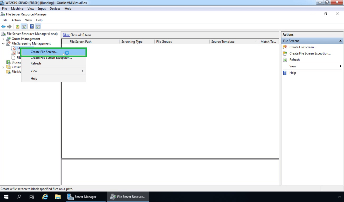This screenshot has height=202, width=344.
Task: Click the green Refresh icon in Actions pane
Action: (x=285, y=60)
